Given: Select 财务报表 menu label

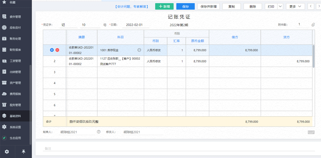Looking at the screenshot, I should pos(15,50).
